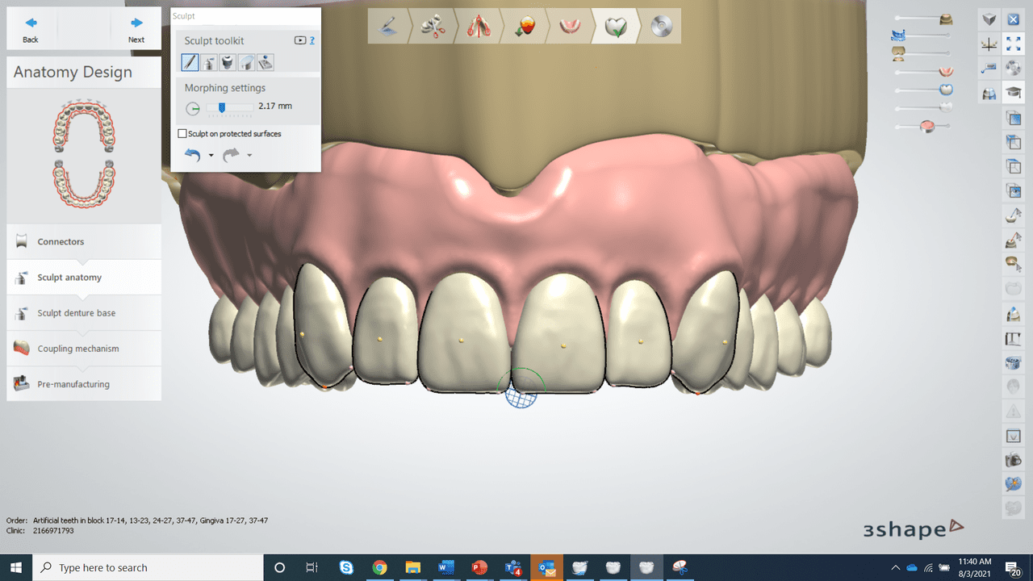1033x581 pixels.
Task: Click the undo arrow in Sculpt panel
Action: pyautogui.click(x=192, y=155)
